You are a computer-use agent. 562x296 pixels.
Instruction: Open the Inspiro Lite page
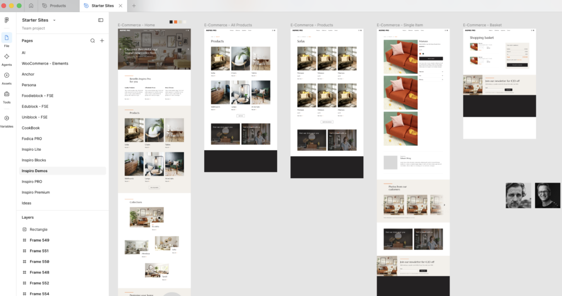coord(31,149)
